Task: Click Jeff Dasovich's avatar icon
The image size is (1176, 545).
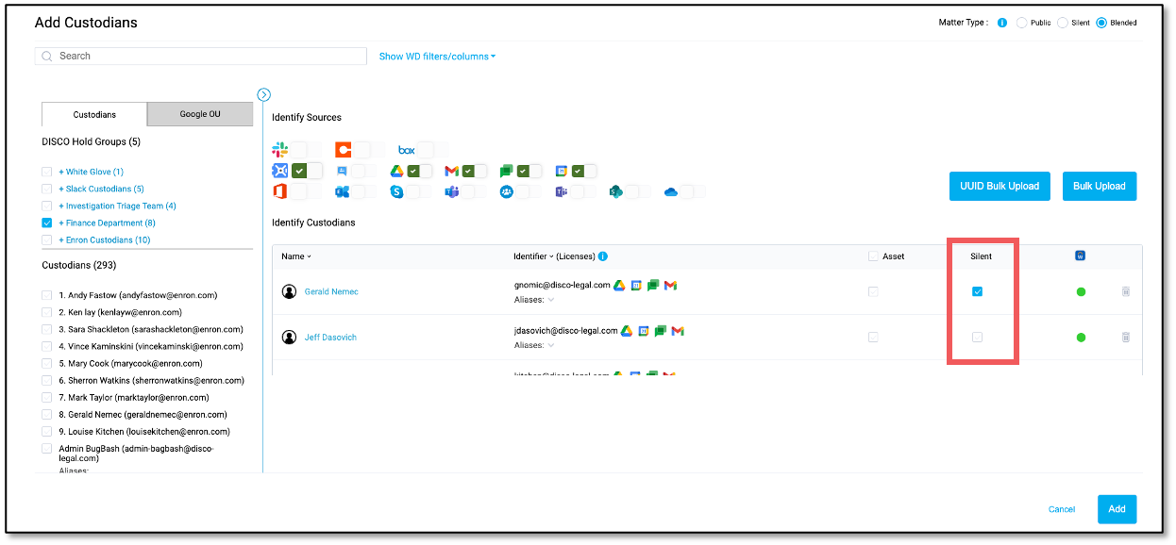Action: point(290,337)
